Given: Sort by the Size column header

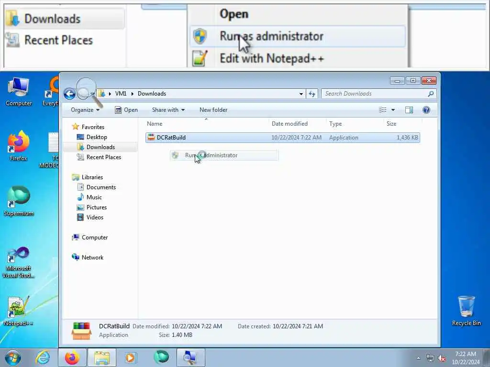Looking at the screenshot, I should [x=403, y=124].
